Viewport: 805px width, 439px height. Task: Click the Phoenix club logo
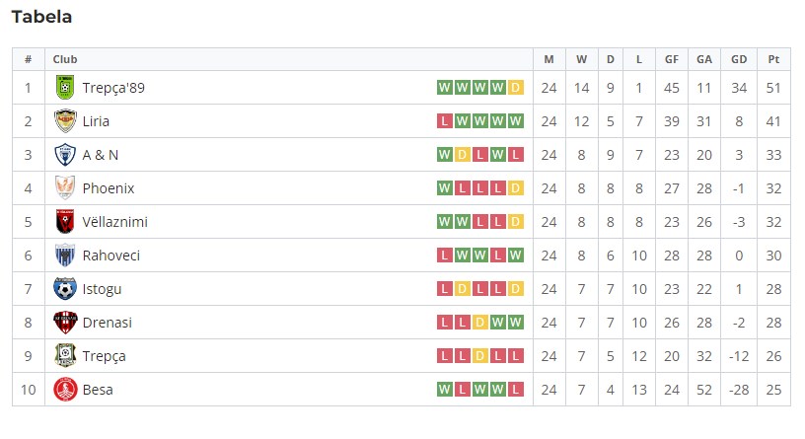click(x=65, y=188)
